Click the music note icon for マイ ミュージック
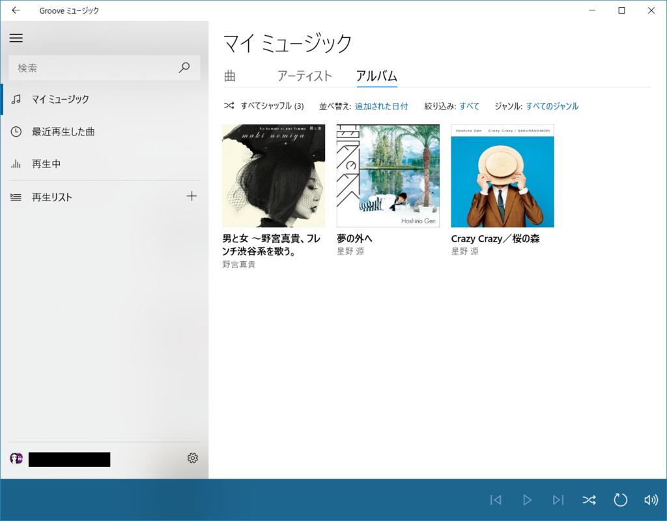The height and width of the screenshot is (521, 667). pyautogui.click(x=16, y=99)
